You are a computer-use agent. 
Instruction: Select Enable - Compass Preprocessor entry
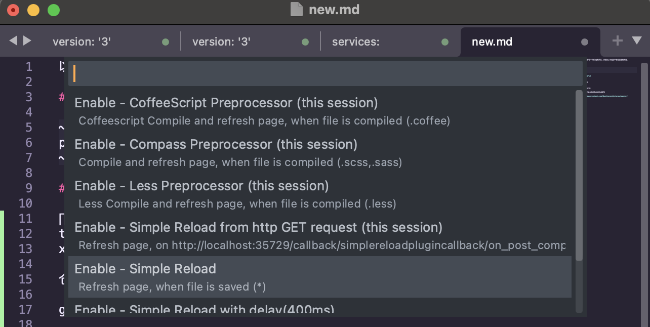point(320,152)
